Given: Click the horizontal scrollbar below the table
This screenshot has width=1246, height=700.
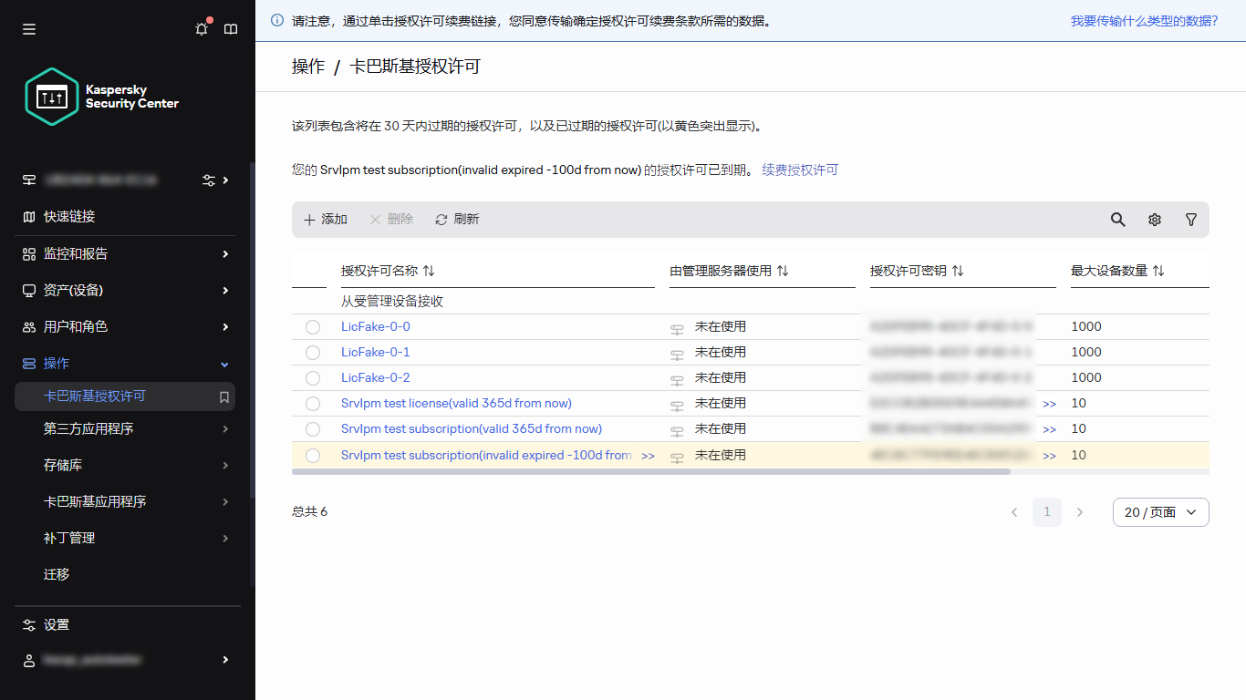Looking at the screenshot, I should tap(639, 471).
